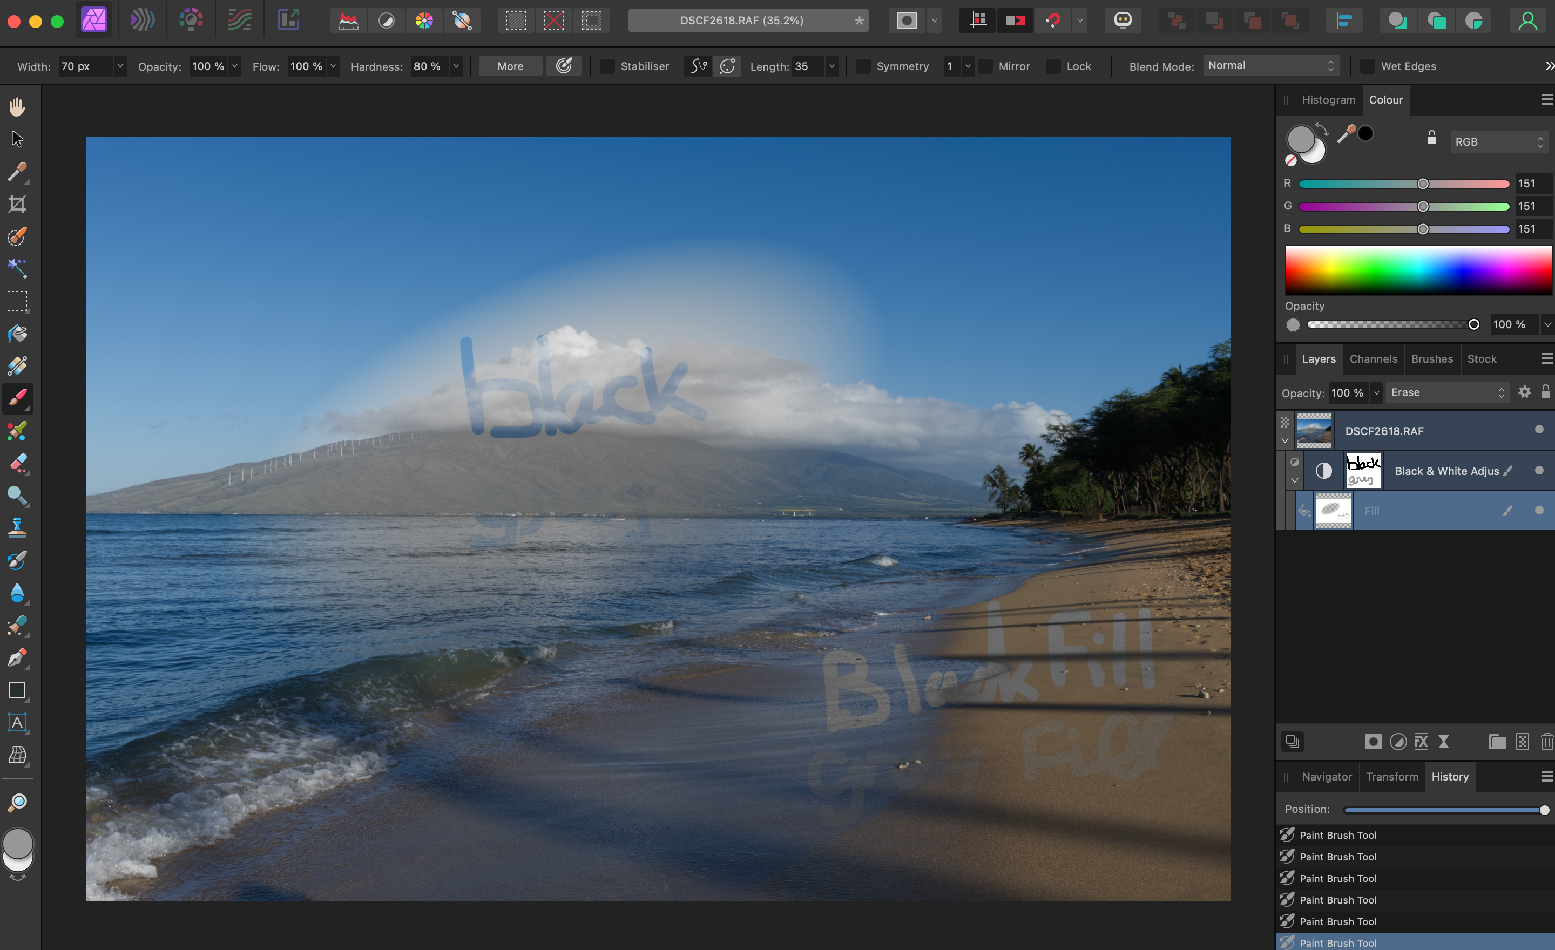Select the View (hand) tool

pos(17,106)
